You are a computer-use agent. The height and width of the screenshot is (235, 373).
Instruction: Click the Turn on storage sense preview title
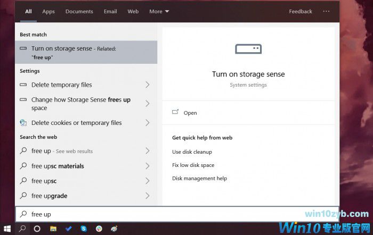pos(248,74)
